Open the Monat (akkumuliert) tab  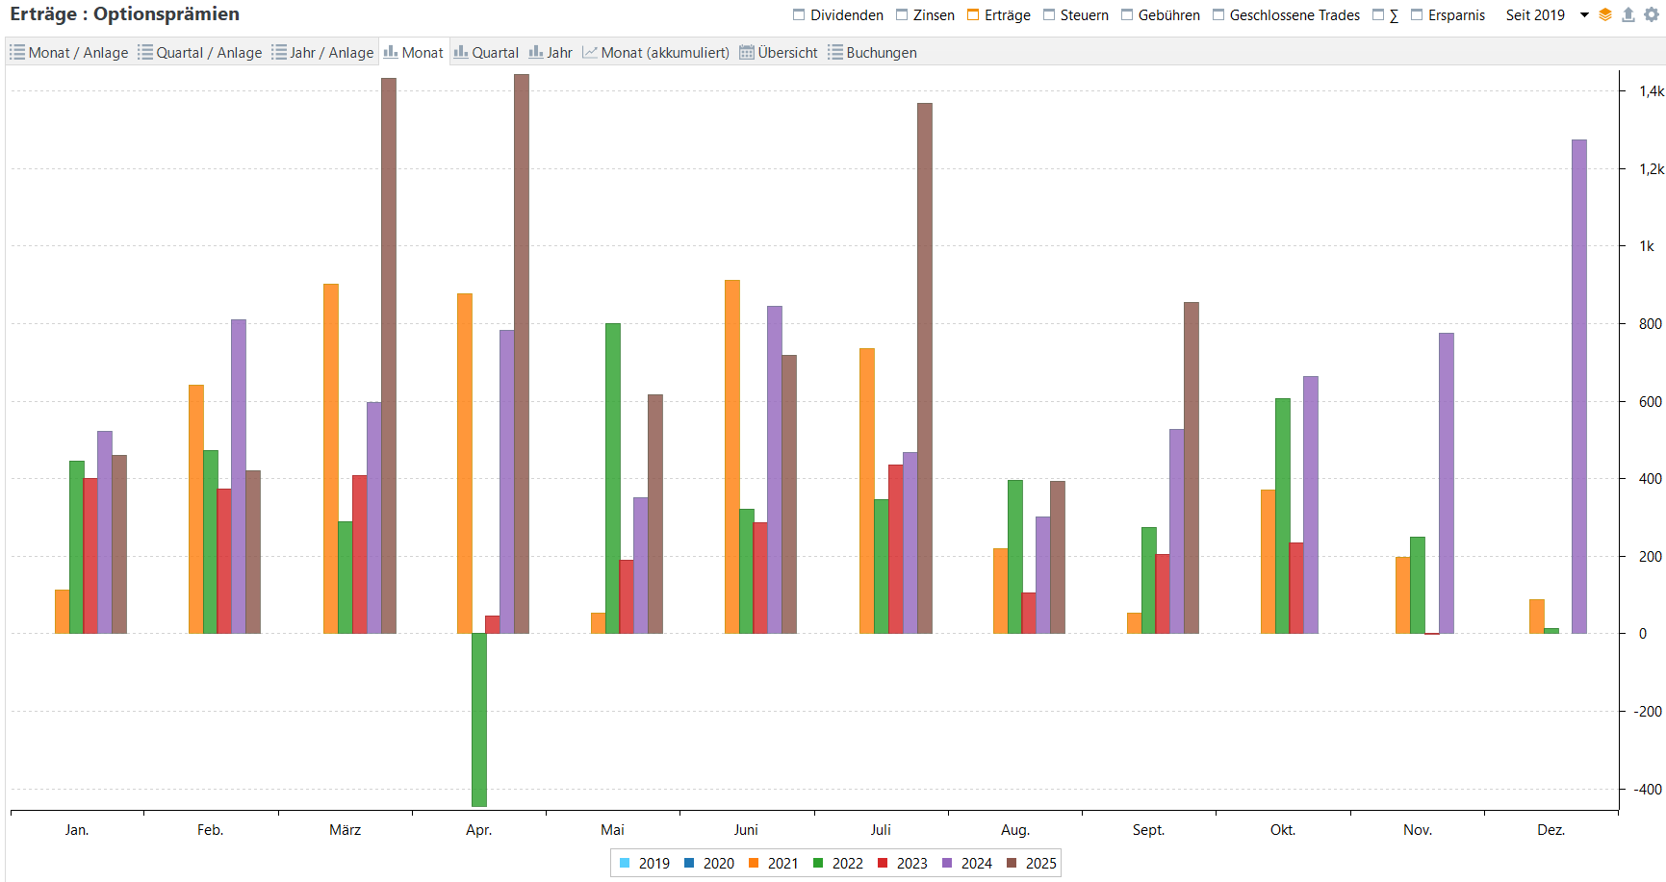[656, 53]
